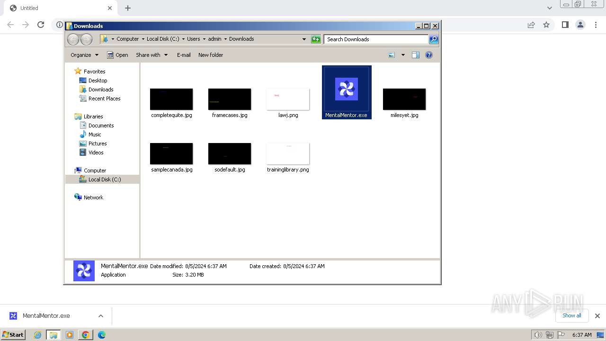The image size is (606, 341).
Task: Click the volume speaker tray icon
Action: pos(538,335)
